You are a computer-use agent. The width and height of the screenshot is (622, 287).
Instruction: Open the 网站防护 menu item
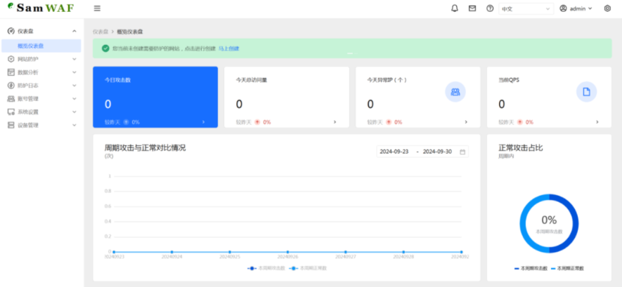41,59
